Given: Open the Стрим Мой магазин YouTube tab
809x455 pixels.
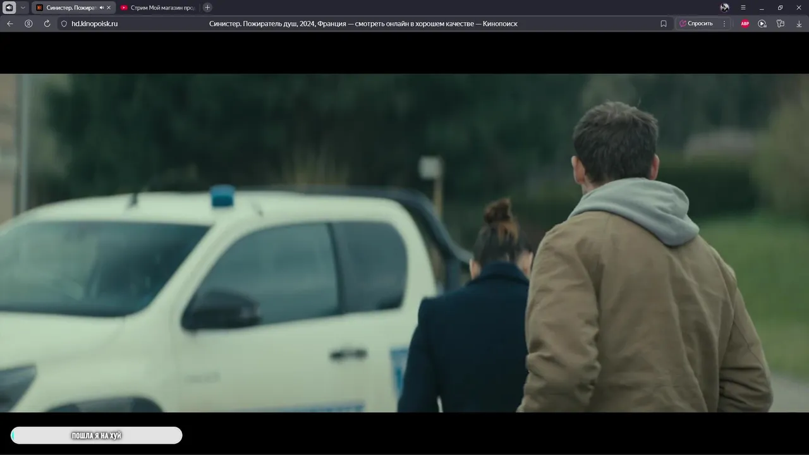Looking at the screenshot, I should pyautogui.click(x=158, y=8).
